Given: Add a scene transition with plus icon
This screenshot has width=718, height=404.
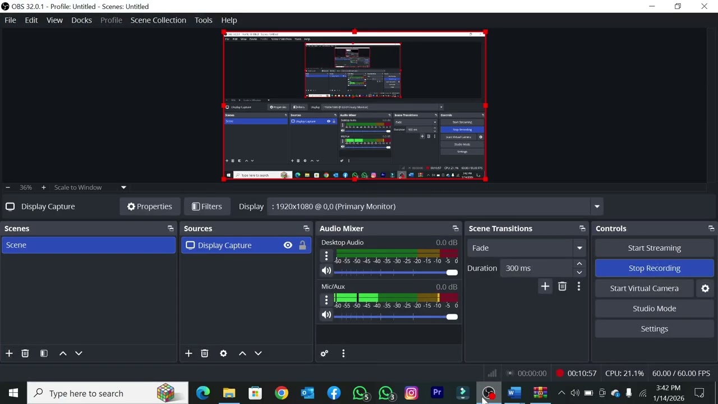Looking at the screenshot, I should (x=545, y=287).
